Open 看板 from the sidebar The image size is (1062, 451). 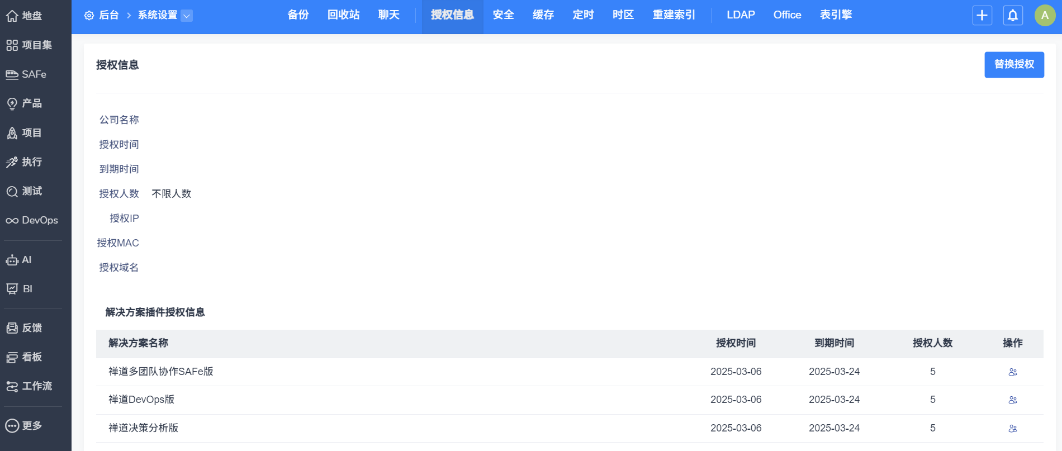[x=25, y=357]
